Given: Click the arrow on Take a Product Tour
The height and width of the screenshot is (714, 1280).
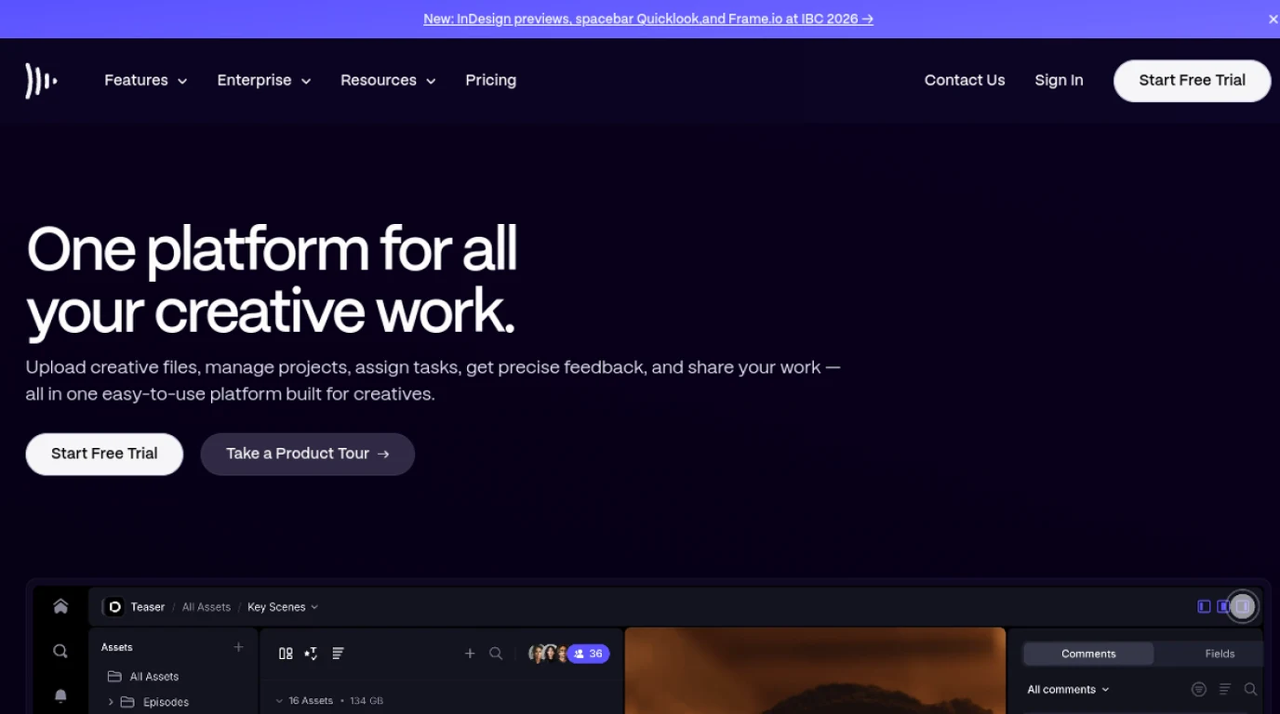Looking at the screenshot, I should click(383, 454).
